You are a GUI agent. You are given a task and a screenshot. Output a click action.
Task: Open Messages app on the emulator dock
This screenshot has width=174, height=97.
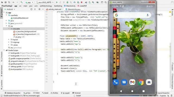[x=124, y=82]
